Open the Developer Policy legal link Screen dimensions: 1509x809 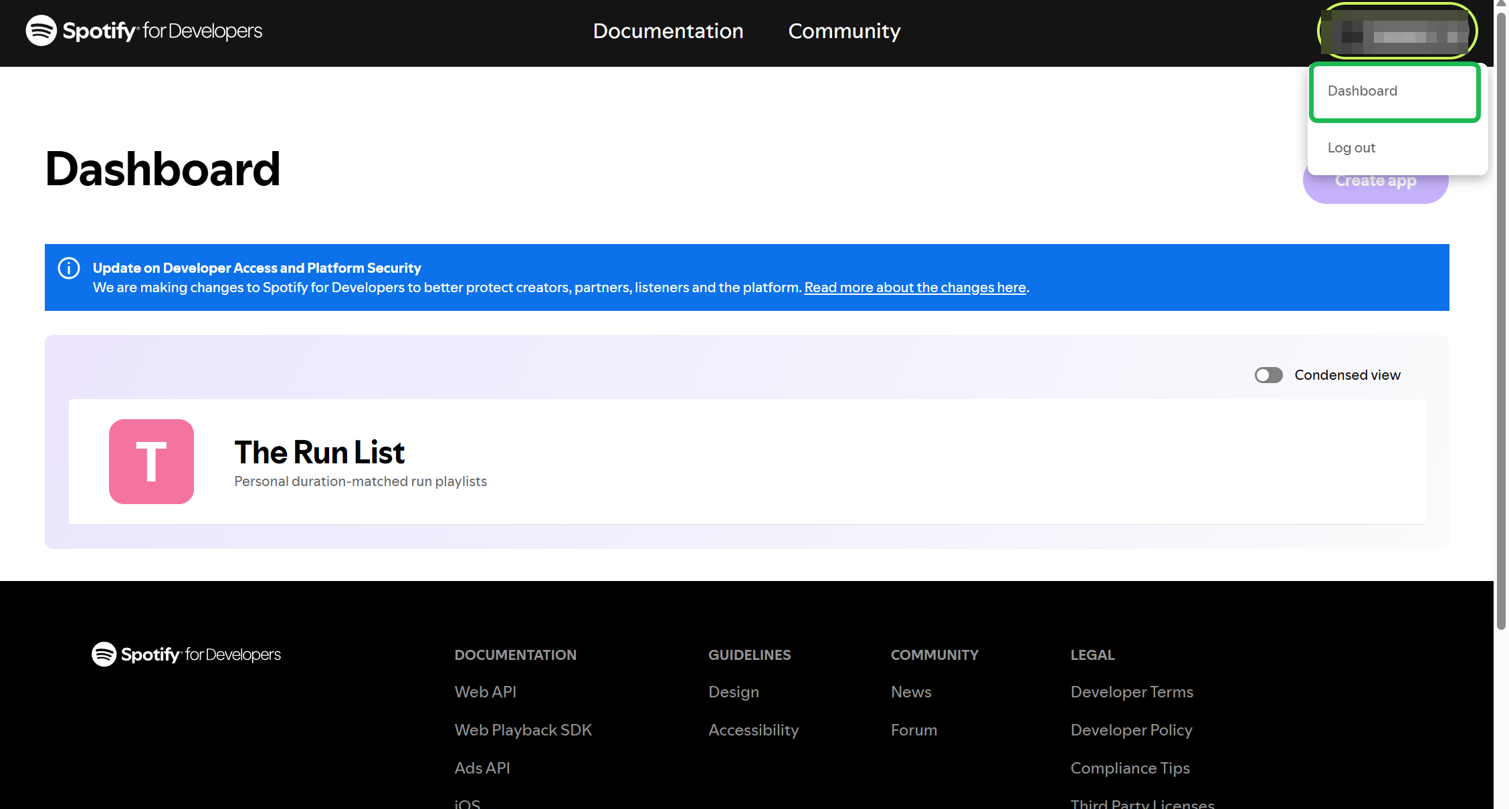pyautogui.click(x=1132, y=730)
